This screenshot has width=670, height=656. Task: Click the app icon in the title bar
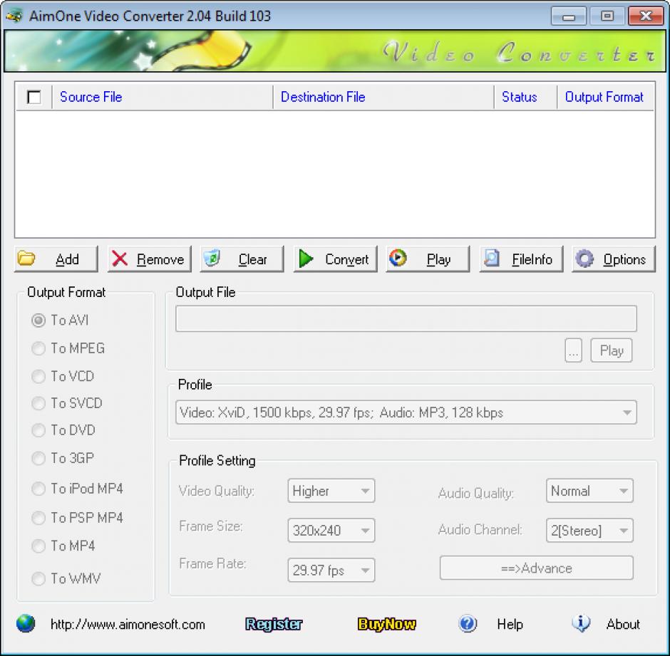click(x=14, y=16)
